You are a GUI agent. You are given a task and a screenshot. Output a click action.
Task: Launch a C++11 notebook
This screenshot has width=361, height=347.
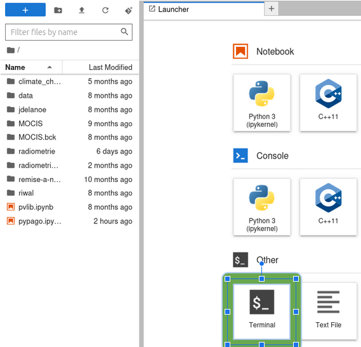pyautogui.click(x=328, y=103)
